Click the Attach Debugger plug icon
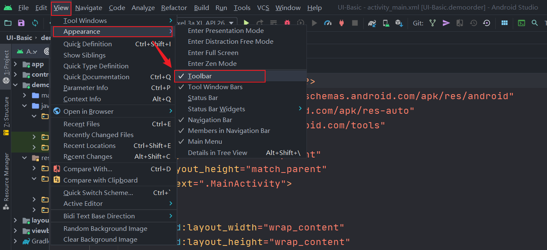 coord(341,23)
